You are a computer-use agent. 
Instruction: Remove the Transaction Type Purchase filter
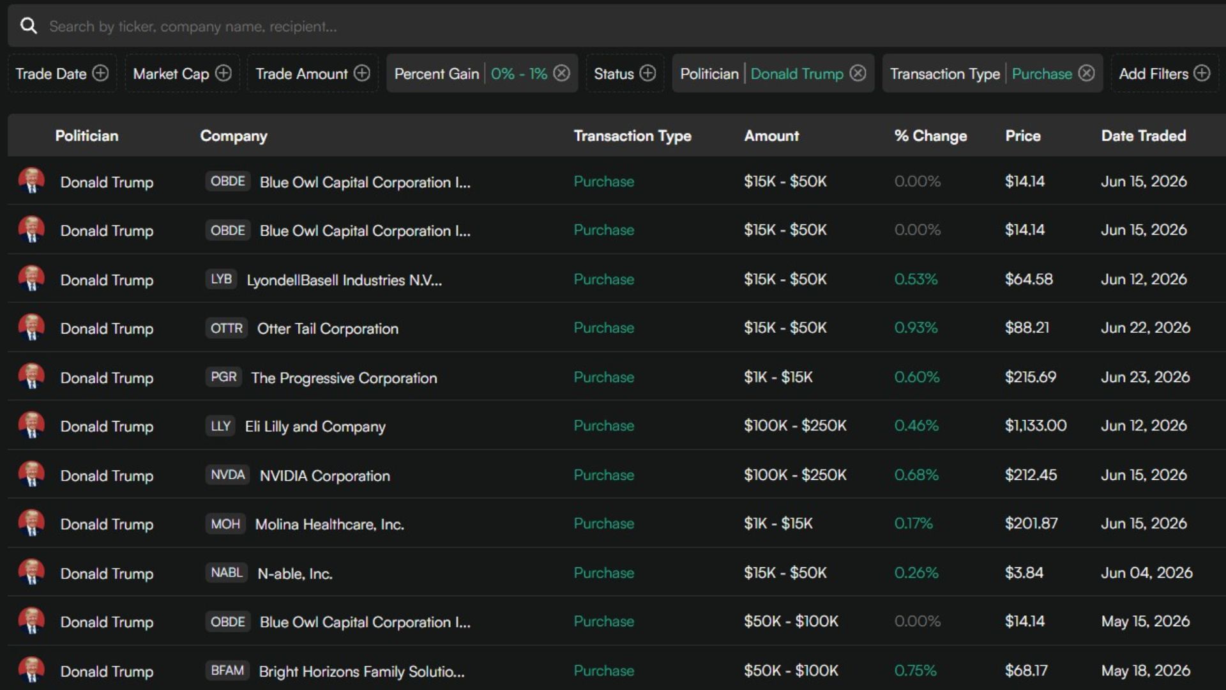(1087, 73)
